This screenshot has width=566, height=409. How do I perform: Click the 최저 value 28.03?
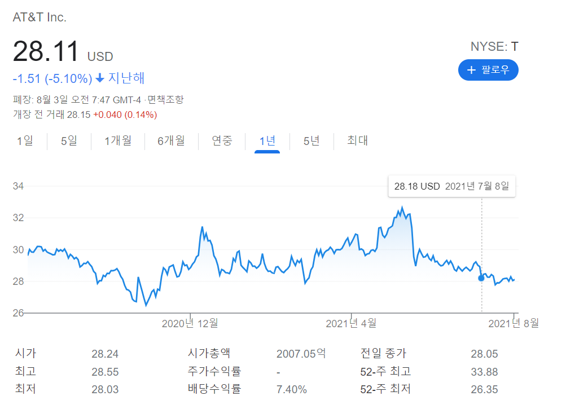[x=105, y=389]
